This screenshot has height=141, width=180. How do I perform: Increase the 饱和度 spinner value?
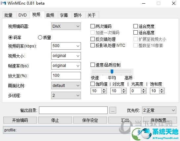coord(162,90)
